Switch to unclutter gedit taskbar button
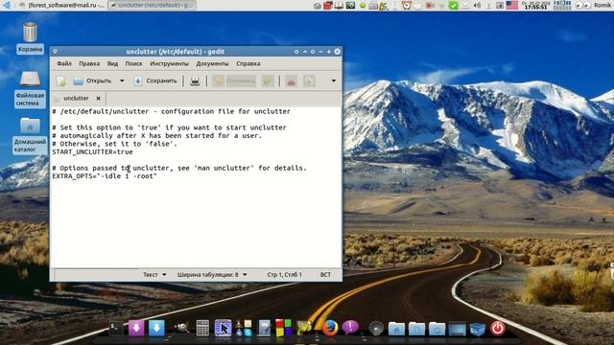The height and width of the screenshot is (345, 614). point(152,5)
